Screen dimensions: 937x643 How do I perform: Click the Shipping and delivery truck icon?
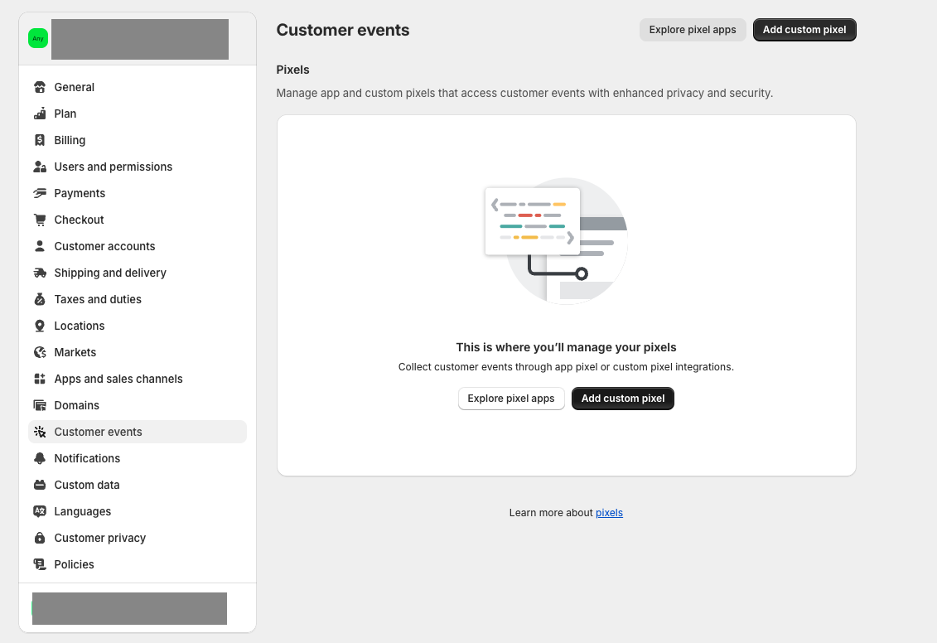click(40, 273)
